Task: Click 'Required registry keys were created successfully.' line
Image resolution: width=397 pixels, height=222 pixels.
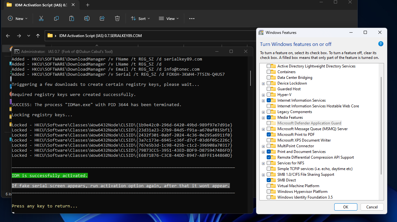Action: click(x=74, y=94)
